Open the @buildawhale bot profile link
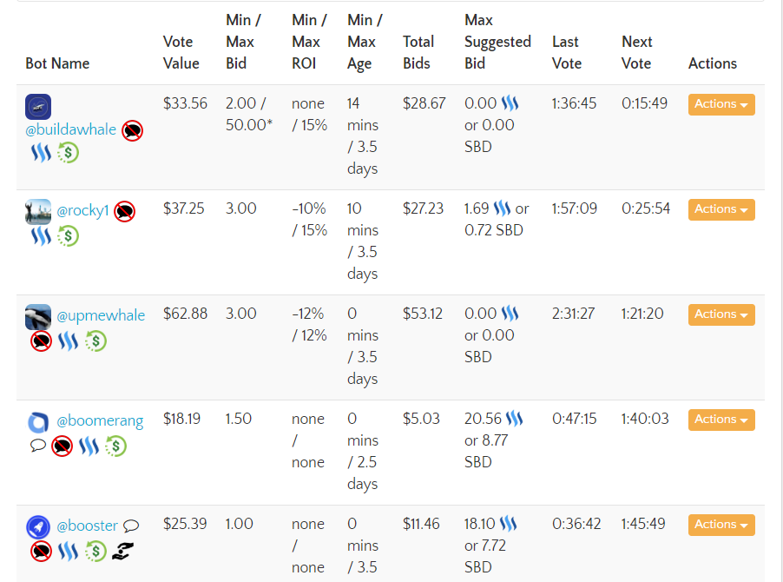783x582 pixels. (x=70, y=129)
